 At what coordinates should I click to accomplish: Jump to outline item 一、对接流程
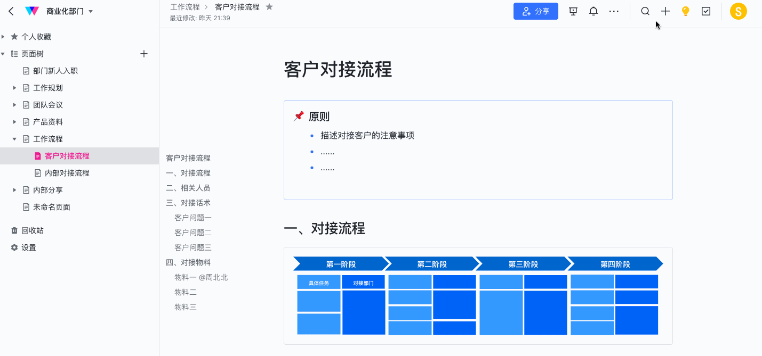pyautogui.click(x=188, y=173)
